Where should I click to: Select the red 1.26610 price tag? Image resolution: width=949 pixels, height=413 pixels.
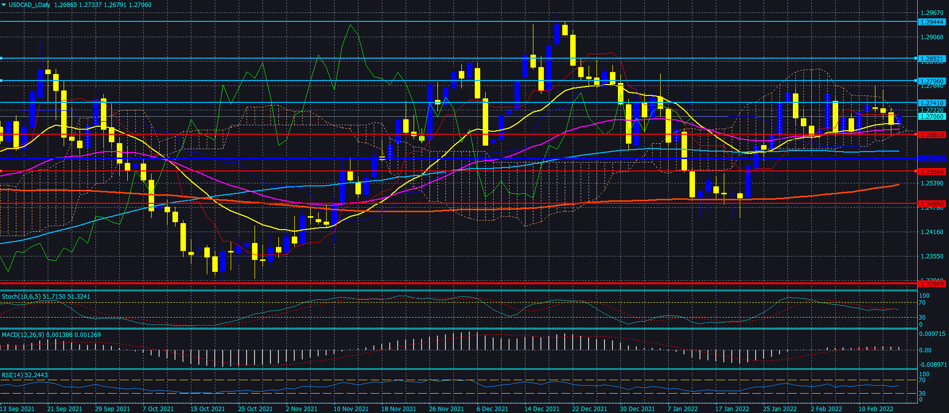coord(932,135)
